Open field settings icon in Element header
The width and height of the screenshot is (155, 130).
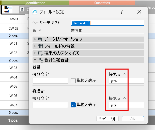tap(22, 9)
